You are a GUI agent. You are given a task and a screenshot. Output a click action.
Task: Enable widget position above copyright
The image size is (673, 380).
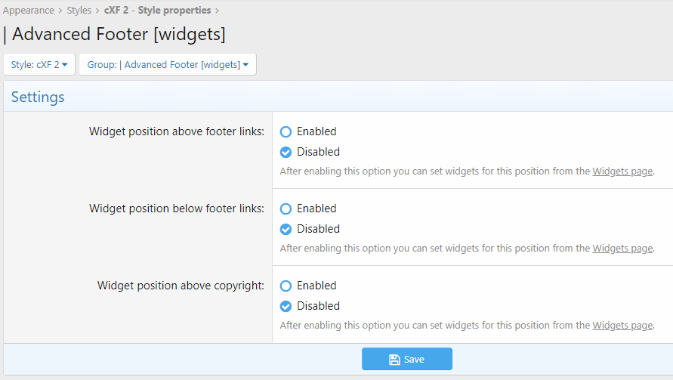[x=286, y=286]
